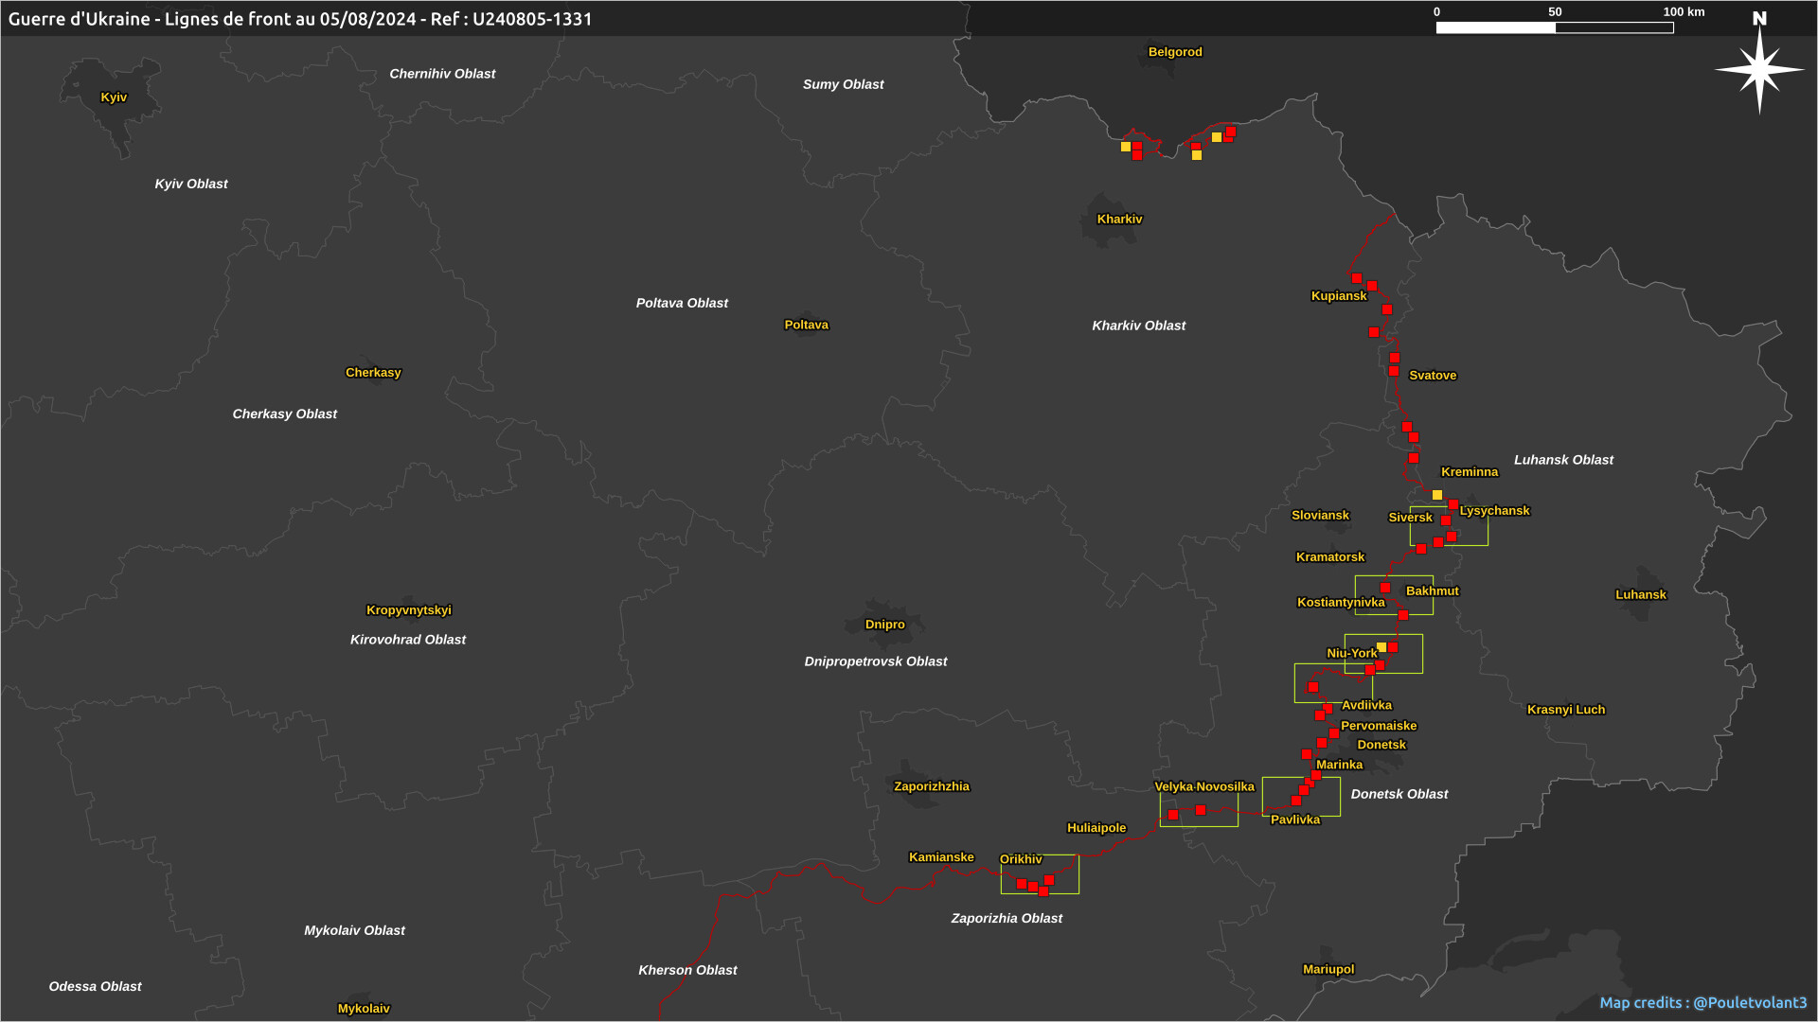Select the Dnipro city label
The height and width of the screenshot is (1022, 1818).
tap(884, 625)
